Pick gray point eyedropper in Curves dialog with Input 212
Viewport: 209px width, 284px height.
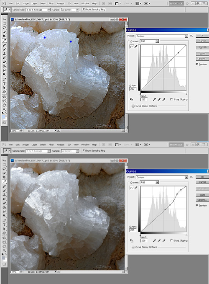pos(159,99)
